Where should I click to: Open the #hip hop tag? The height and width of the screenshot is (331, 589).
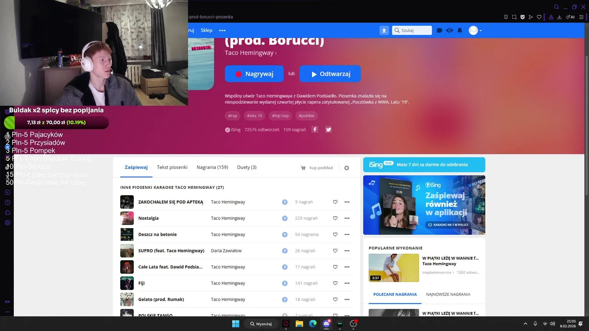coord(280,116)
